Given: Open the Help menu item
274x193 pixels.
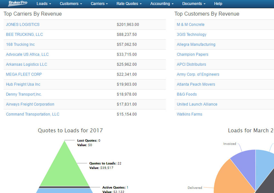Looking at the screenshot, I should tap(218, 4).
